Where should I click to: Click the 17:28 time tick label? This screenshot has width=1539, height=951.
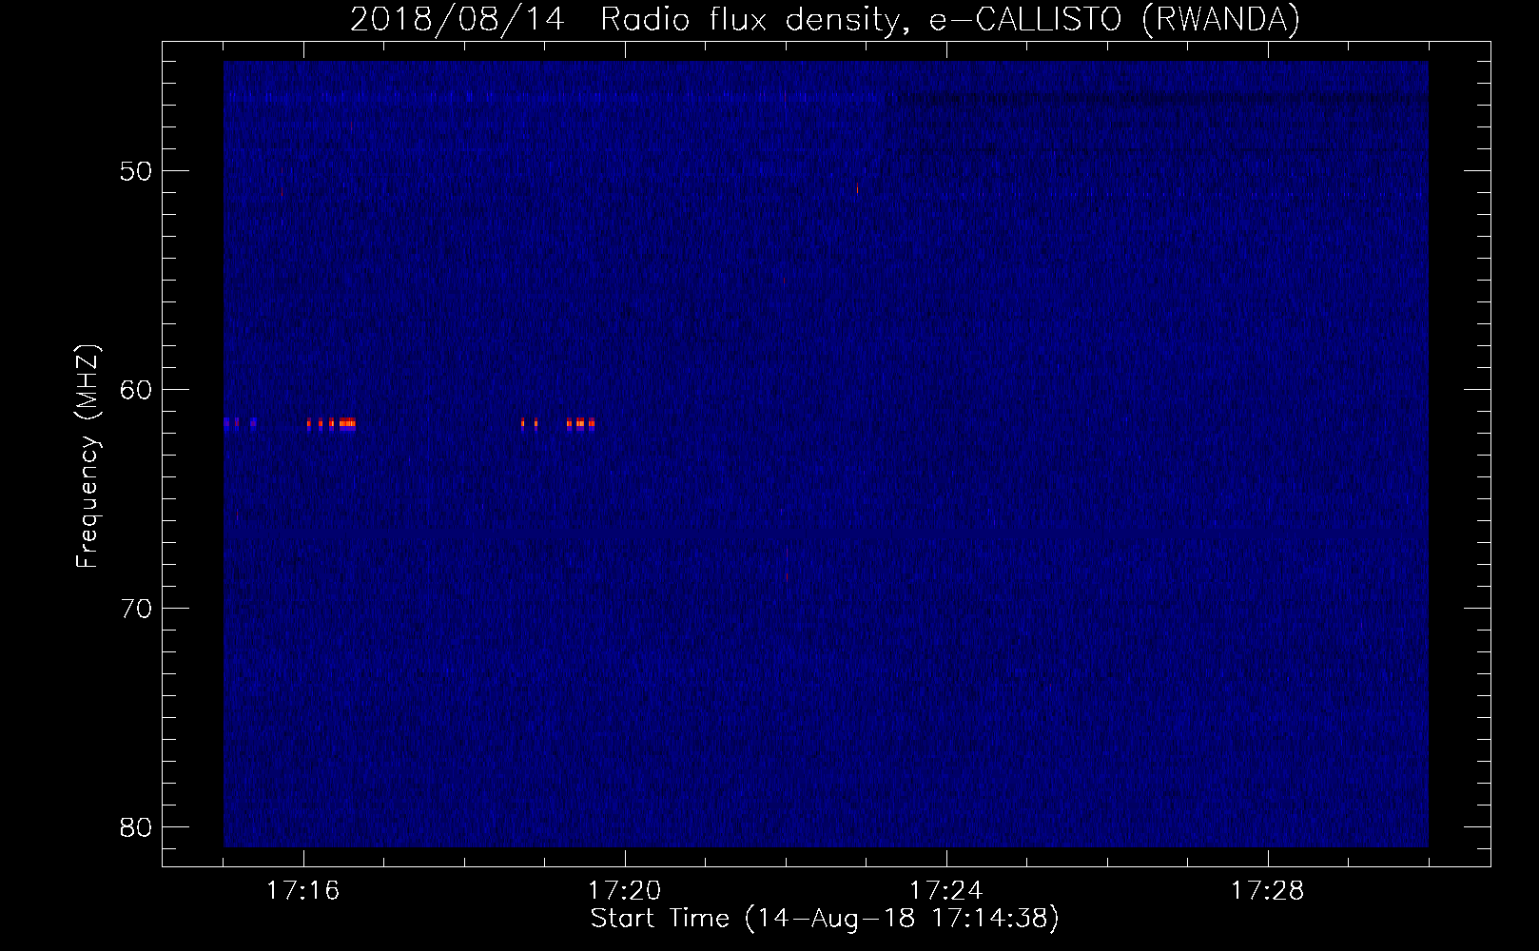[1268, 891]
